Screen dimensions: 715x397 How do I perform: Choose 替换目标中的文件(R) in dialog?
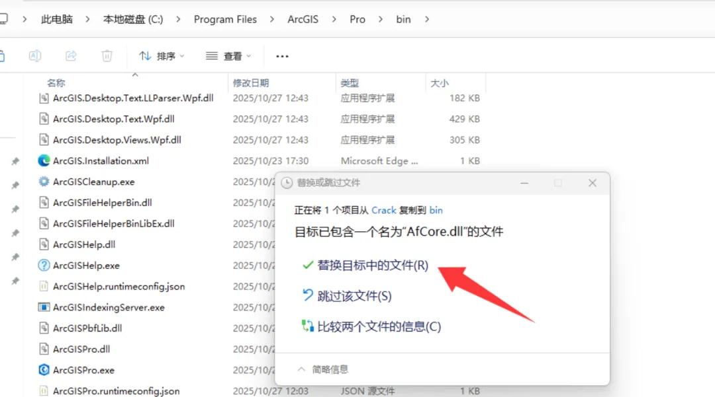pos(373,265)
